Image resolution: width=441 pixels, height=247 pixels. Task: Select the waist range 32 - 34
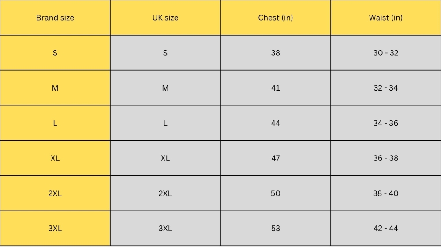[386, 88]
